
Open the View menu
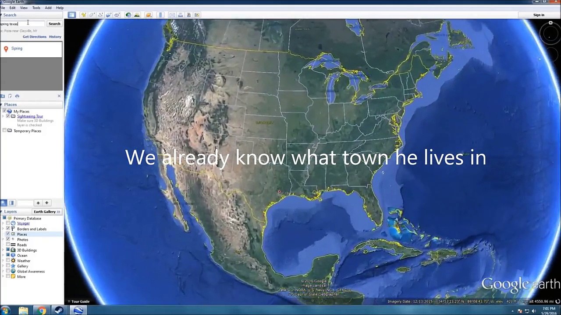coord(24,8)
